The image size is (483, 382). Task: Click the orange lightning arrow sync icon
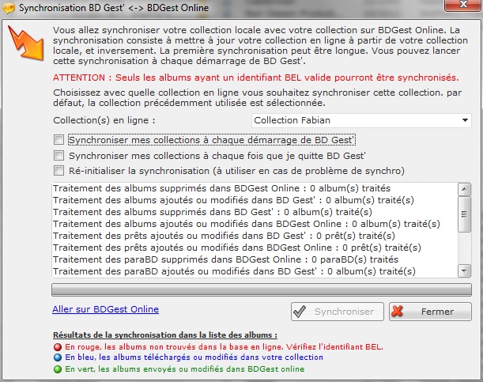[x=26, y=43]
